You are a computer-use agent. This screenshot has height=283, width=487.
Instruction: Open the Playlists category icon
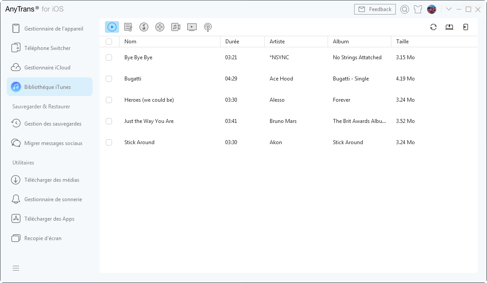click(x=128, y=27)
